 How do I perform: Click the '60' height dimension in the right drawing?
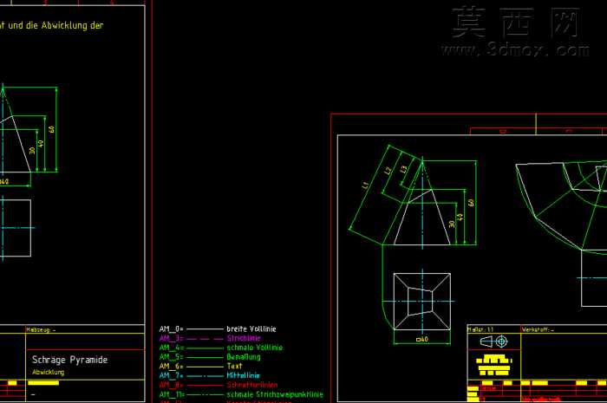pos(471,203)
